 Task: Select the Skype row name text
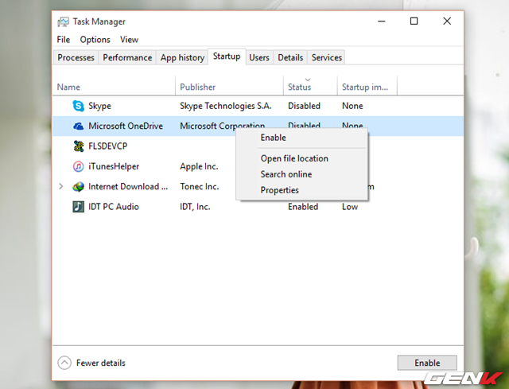coord(99,106)
